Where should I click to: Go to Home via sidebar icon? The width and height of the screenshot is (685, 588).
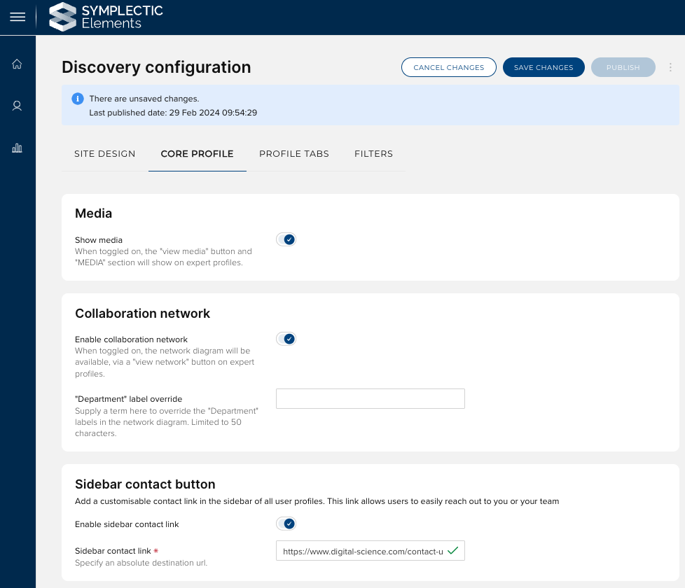(x=18, y=64)
